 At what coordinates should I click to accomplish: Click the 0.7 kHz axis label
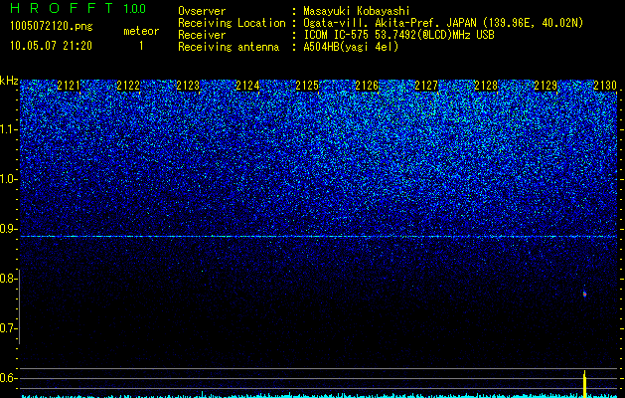(8, 328)
